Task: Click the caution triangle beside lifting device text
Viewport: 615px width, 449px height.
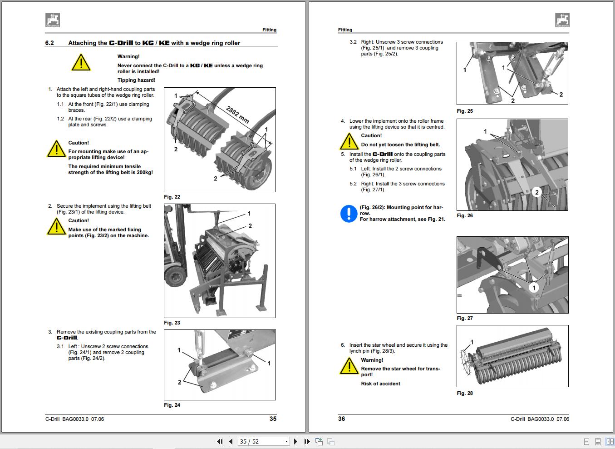Action: click(56, 149)
